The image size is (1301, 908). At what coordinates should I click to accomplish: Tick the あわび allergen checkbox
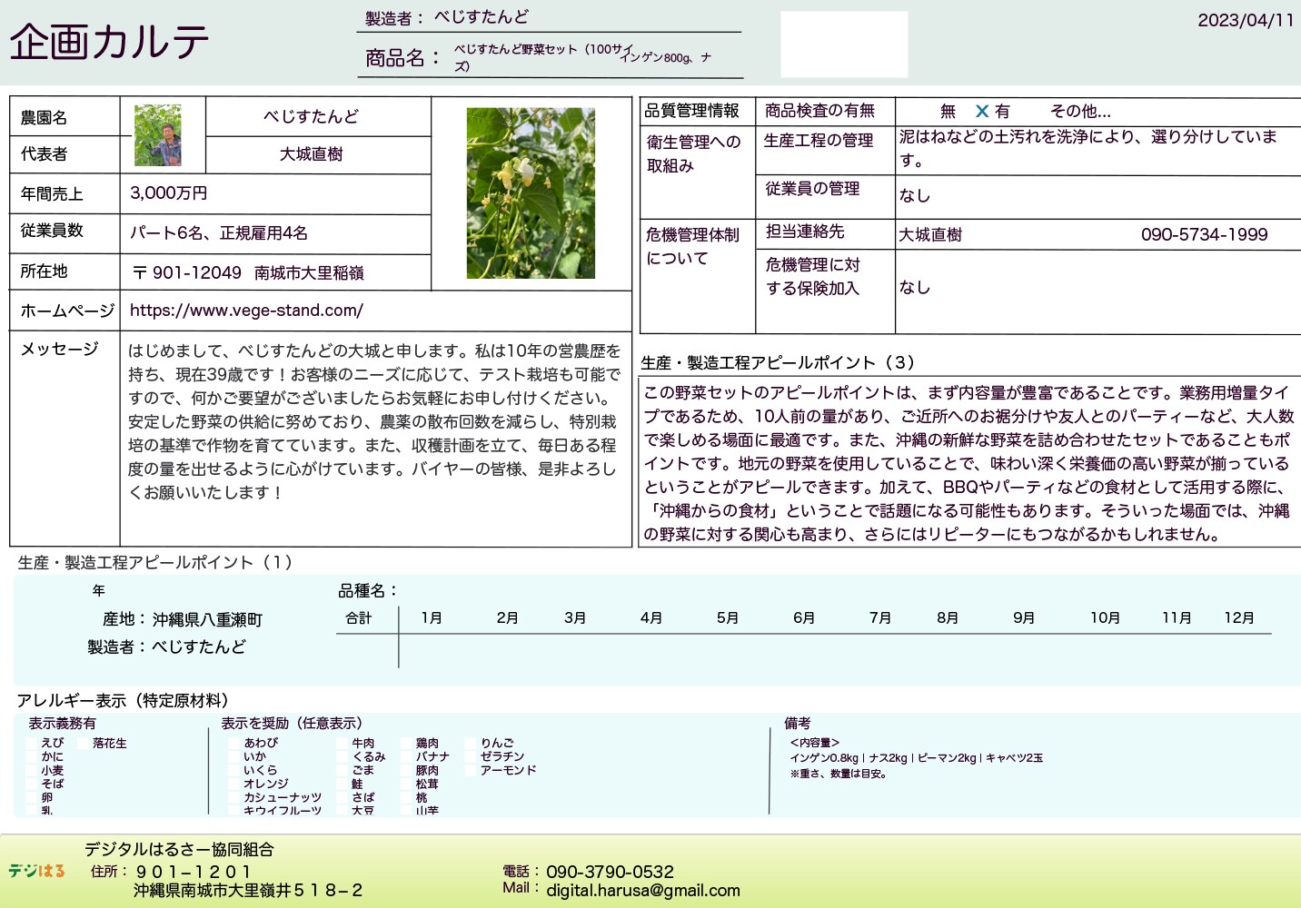(234, 743)
